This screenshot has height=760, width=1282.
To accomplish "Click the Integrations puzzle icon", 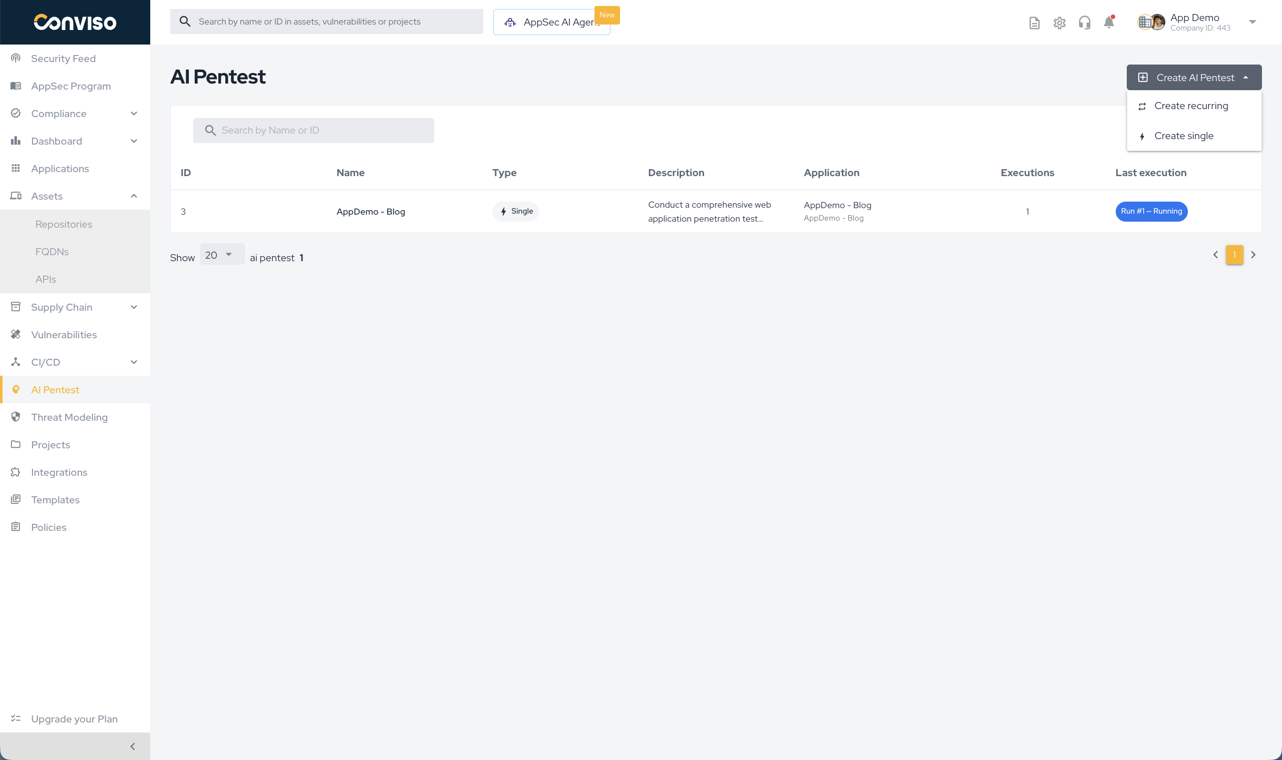I will click(x=16, y=472).
